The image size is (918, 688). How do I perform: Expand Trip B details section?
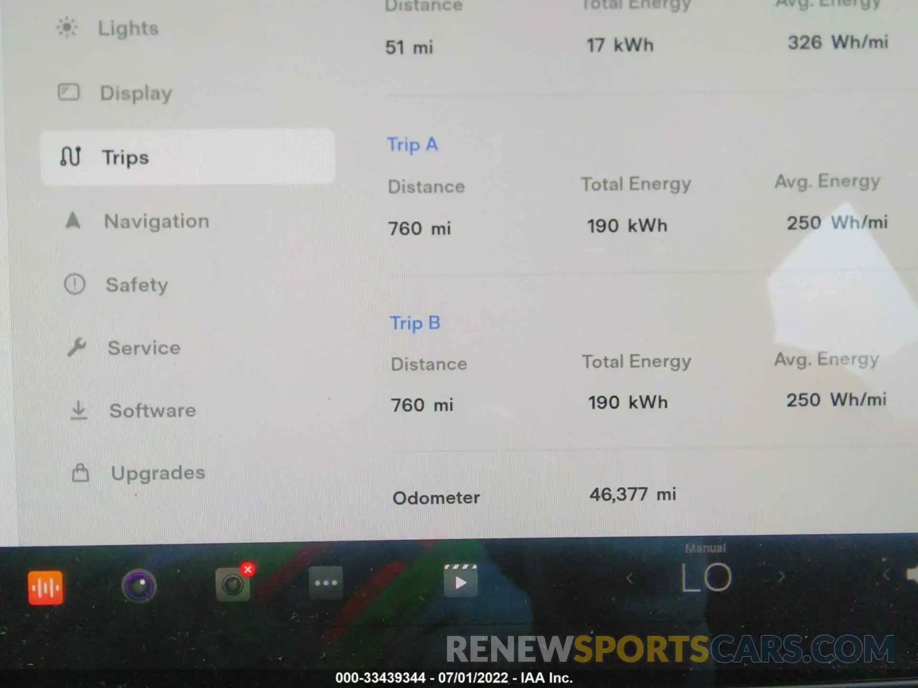pyautogui.click(x=414, y=322)
